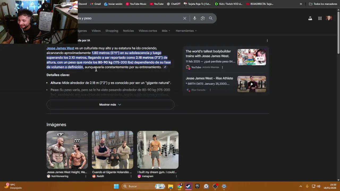The height and width of the screenshot is (191, 340).
Task: Switch to Chrome in the taskbar
Action: [180, 186]
